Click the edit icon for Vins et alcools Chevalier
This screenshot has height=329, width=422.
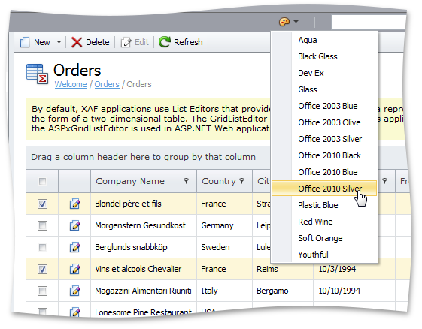74,269
